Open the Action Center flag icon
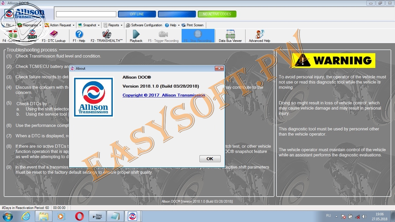Image resolution: width=395 pixels, height=222 pixels. (344, 216)
